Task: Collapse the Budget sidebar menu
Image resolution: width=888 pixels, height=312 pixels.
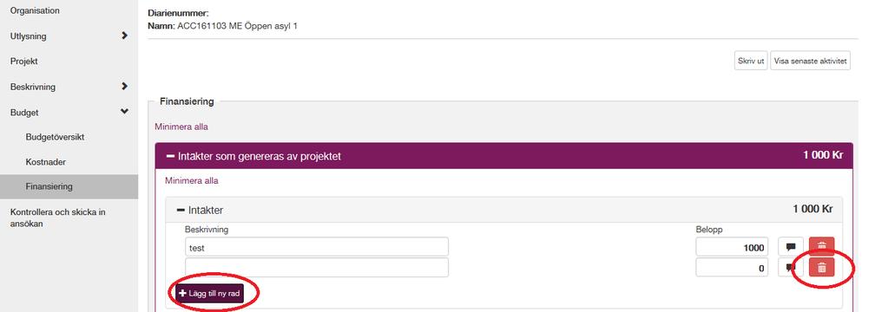Action: [x=125, y=112]
